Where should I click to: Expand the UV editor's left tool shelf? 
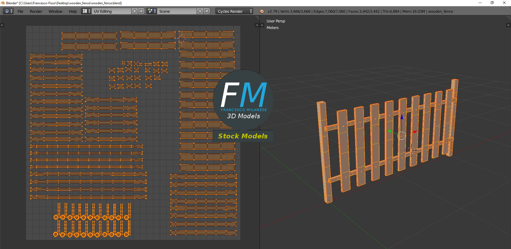[x=2, y=25]
